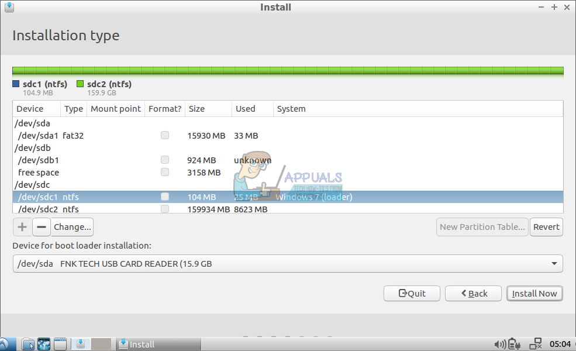Remove selected partition with minus button
The image size is (576, 351).
click(x=42, y=227)
